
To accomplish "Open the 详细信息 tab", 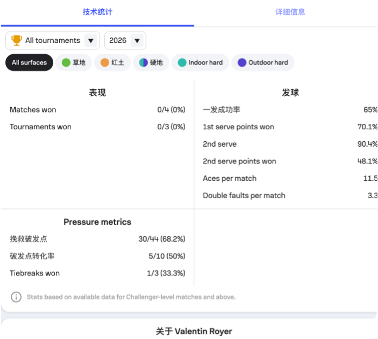I will click(x=290, y=12).
